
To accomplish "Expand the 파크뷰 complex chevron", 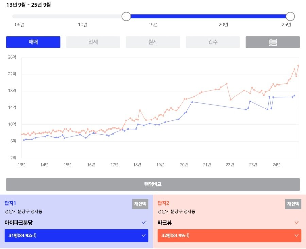I will tap(296, 223).
